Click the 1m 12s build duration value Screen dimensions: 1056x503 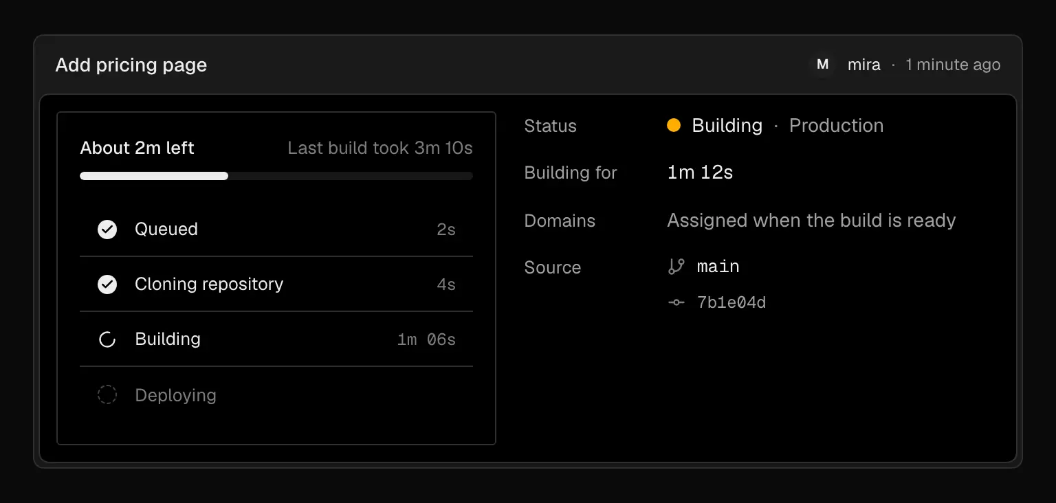701,172
